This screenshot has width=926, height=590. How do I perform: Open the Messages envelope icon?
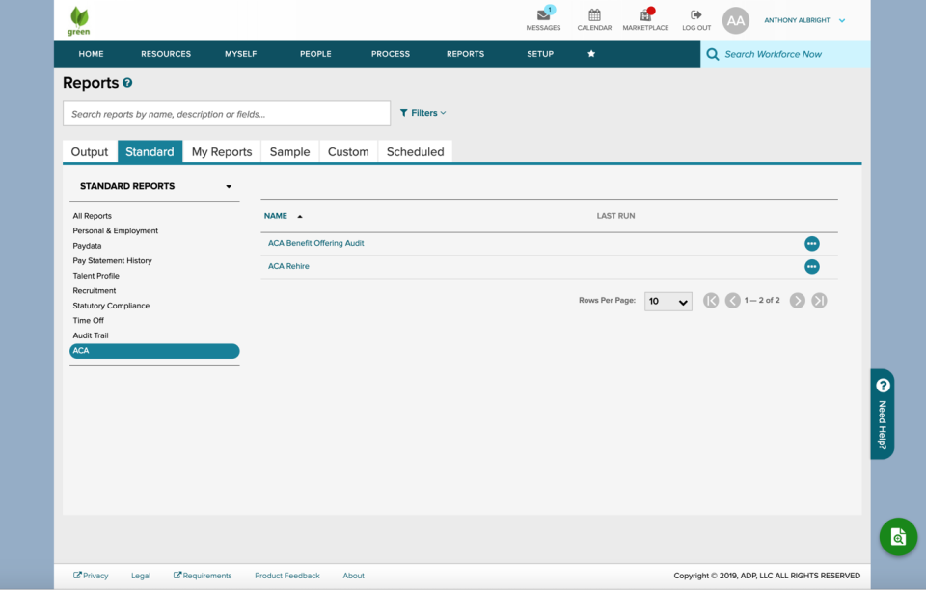(543, 14)
